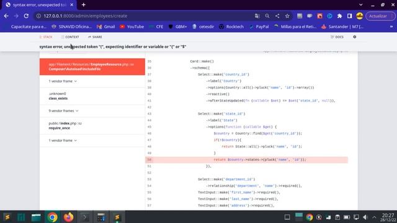Switch to the CONTEXT tab
This screenshot has width=397, height=223.
click(x=70, y=37)
